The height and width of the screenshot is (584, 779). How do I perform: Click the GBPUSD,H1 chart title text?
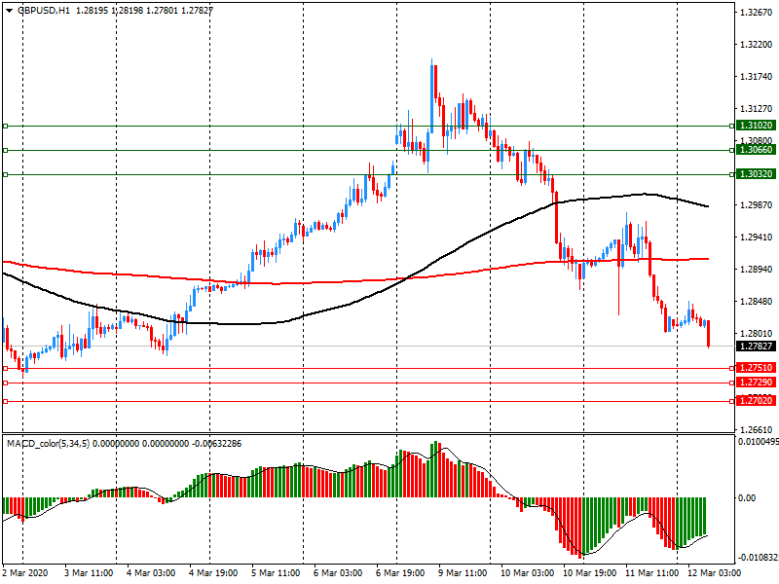point(44,11)
